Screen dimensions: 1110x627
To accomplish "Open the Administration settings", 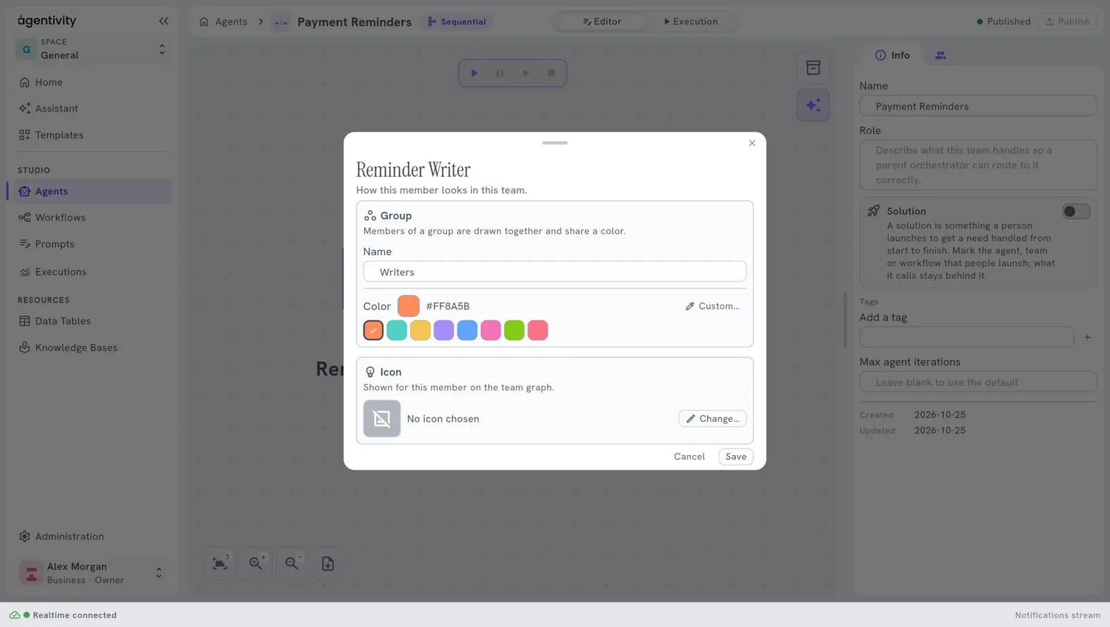I will [x=92, y=536].
